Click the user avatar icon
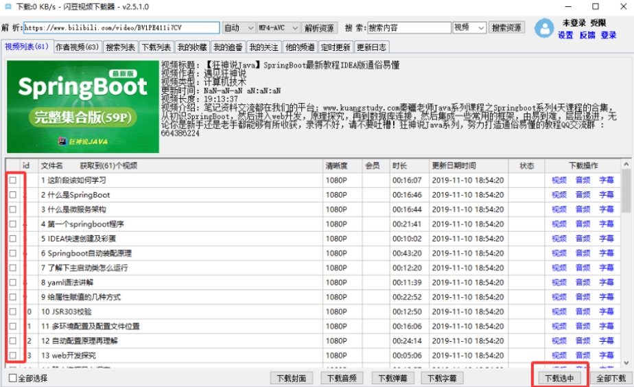 pos(543,29)
